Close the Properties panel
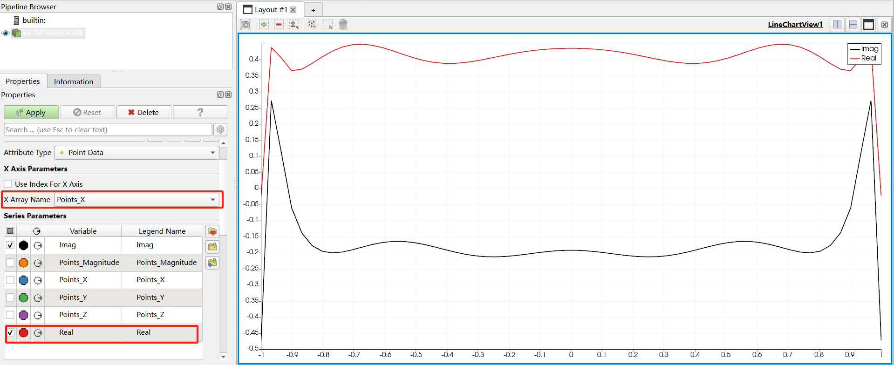Screen dimensions: 894x365 coord(228,95)
